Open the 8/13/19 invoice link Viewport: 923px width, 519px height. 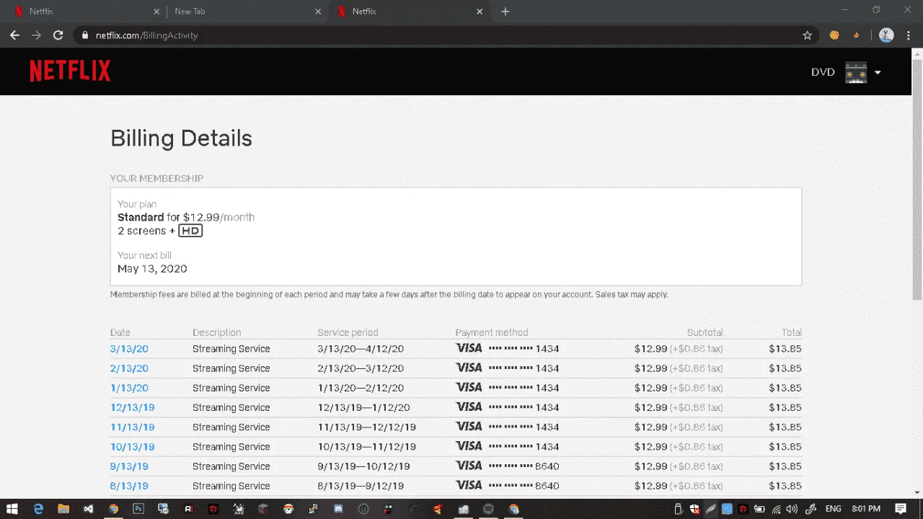pos(129,485)
